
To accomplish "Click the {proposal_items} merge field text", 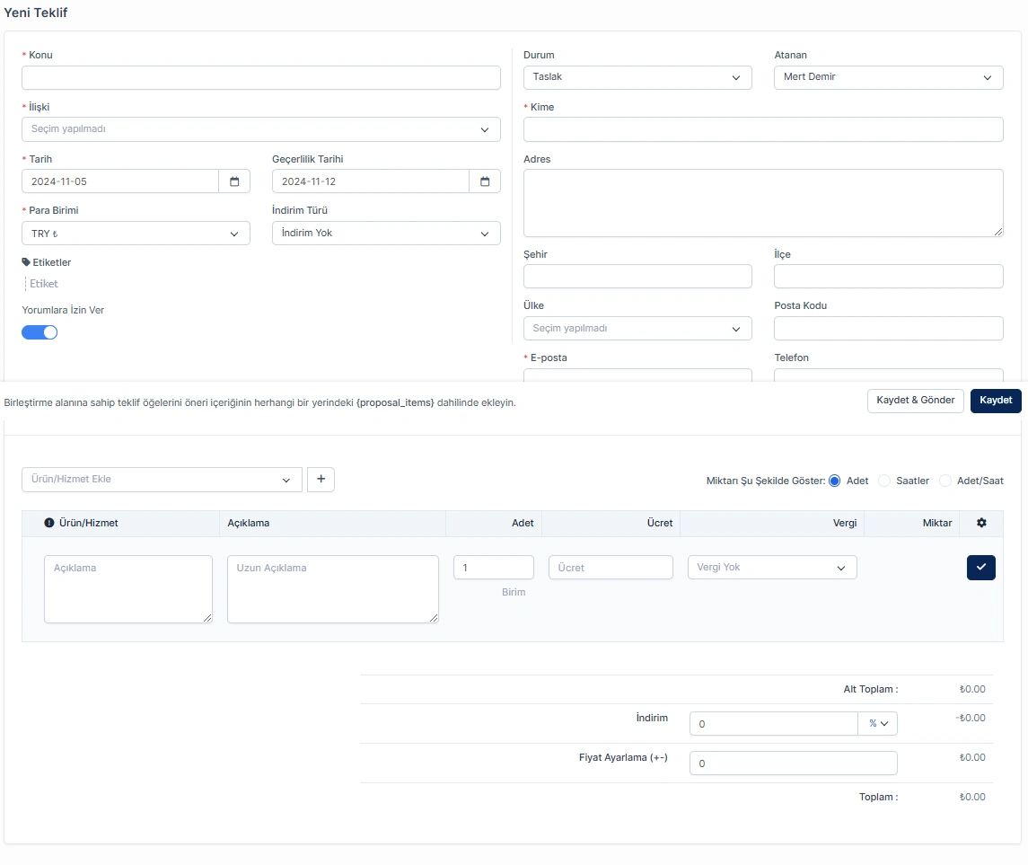I will point(395,402).
